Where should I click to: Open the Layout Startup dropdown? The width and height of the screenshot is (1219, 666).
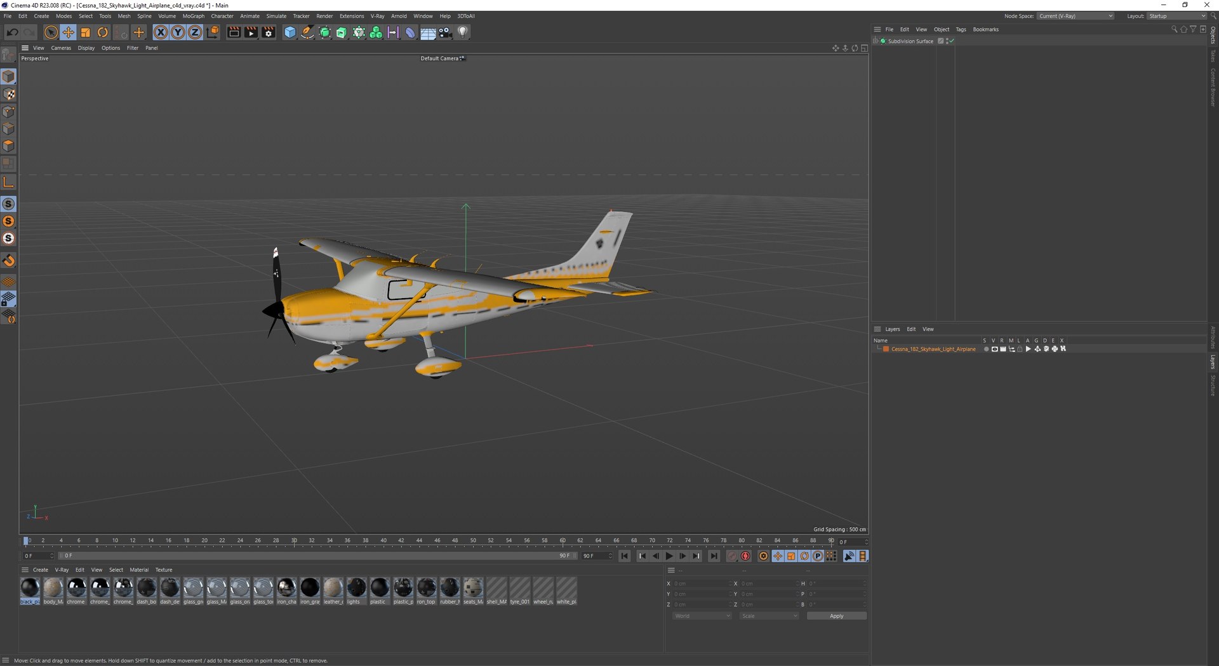point(1176,16)
